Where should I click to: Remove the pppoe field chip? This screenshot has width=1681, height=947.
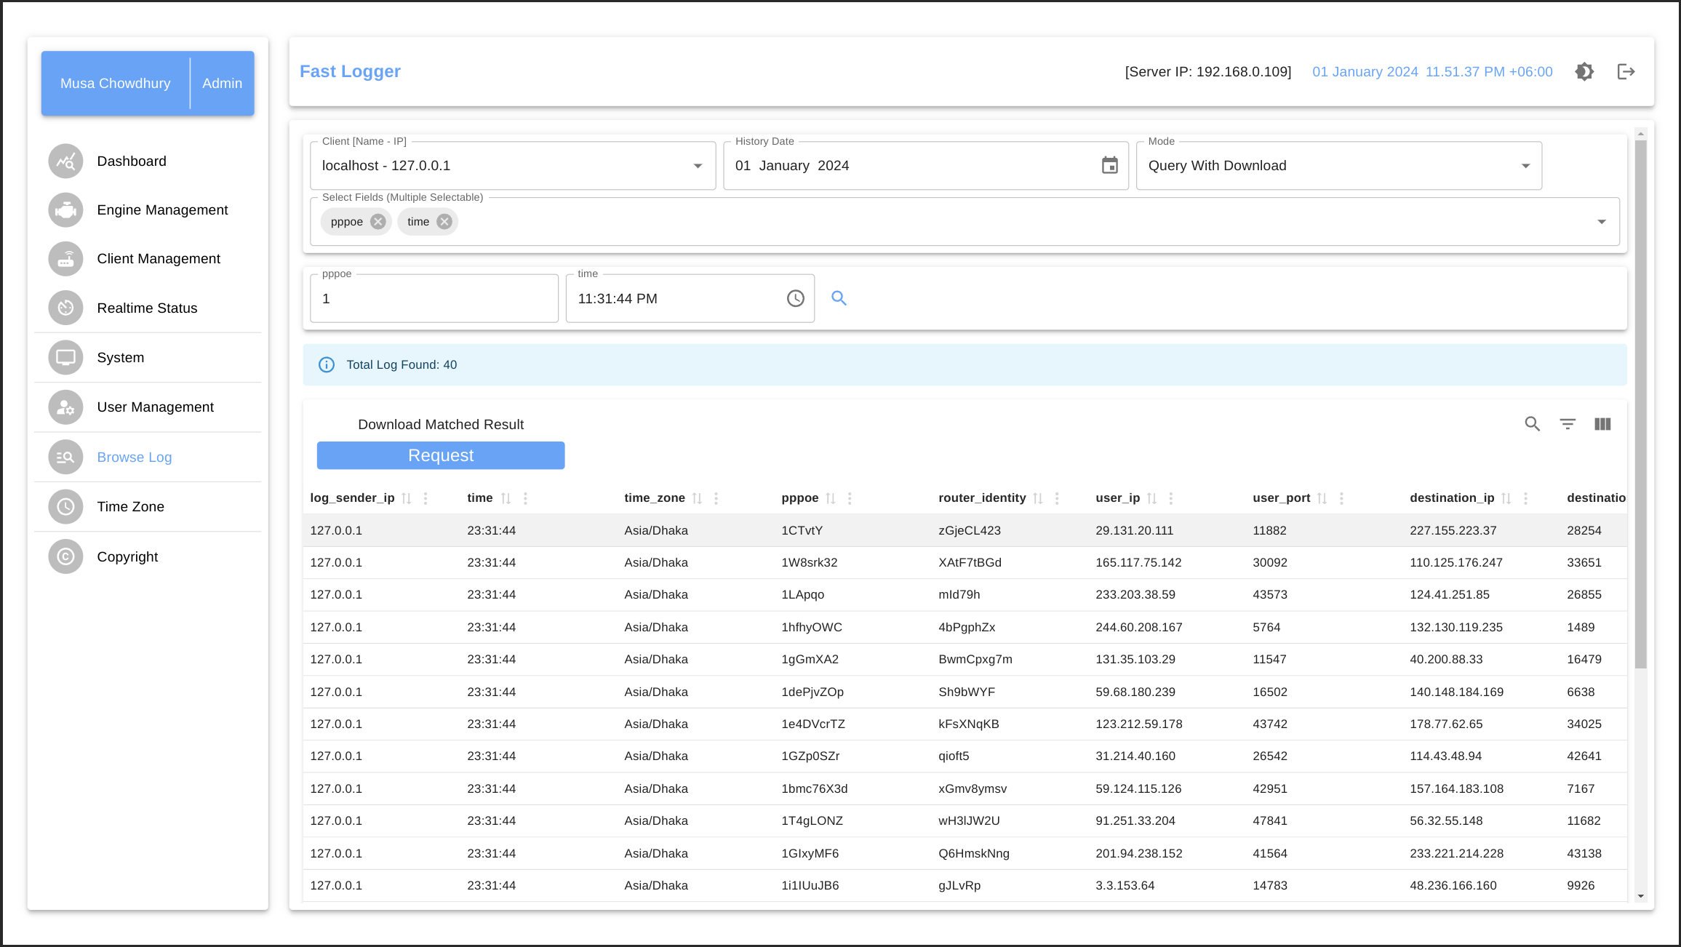coord(378,222)
